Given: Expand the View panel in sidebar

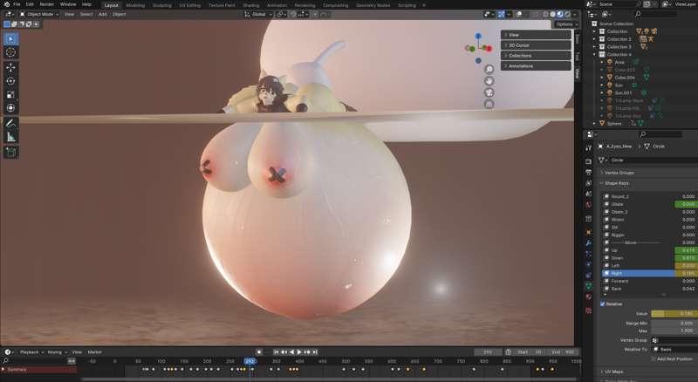Looking at the screenshot, I should pos(536,35).
